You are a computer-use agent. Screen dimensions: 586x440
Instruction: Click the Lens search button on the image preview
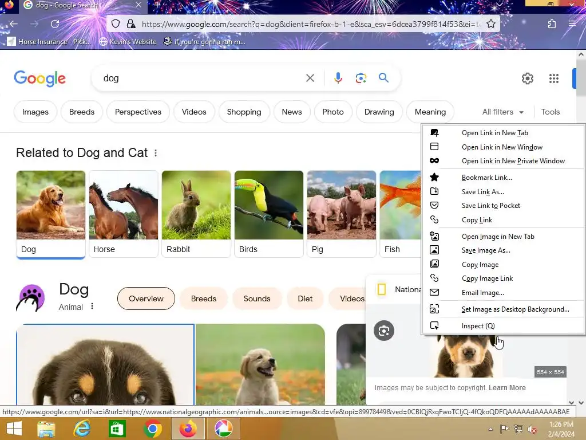[384, 331]
